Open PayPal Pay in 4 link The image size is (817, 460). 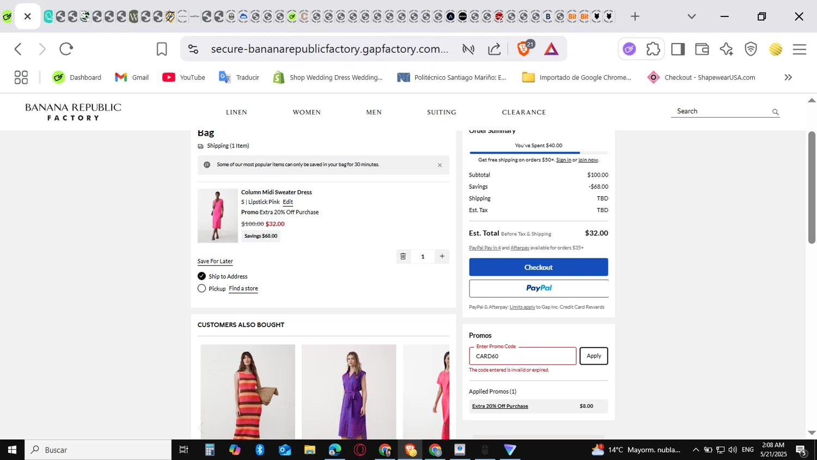pyautogui.click(x=485, y=247)
